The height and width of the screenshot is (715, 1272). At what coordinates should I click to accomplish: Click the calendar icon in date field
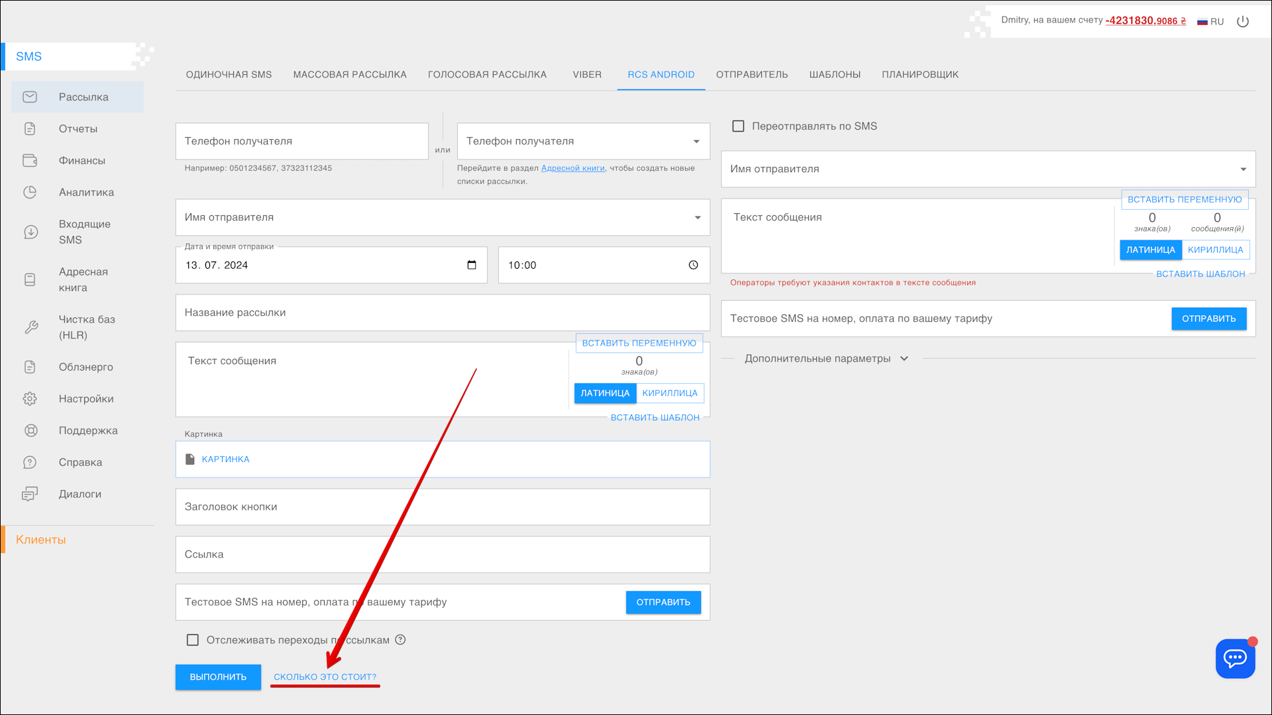[x=472, y=265]
